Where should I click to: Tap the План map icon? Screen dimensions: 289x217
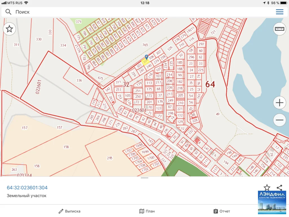click(142, 211)
